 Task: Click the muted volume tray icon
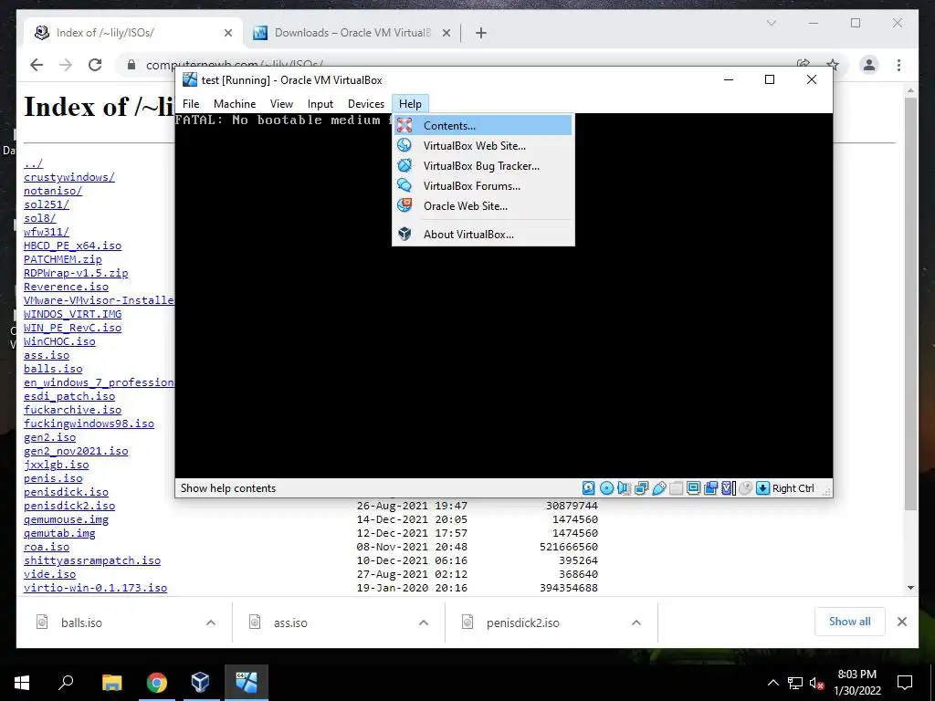point(817,683)
